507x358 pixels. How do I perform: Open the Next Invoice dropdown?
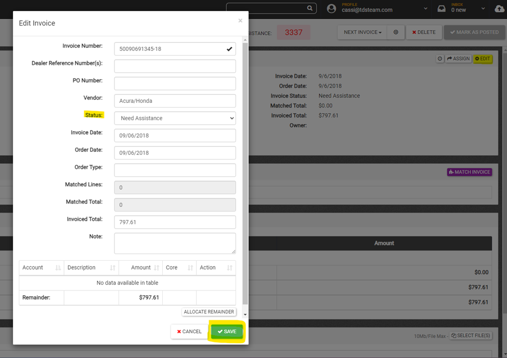[x=362, y=32]
